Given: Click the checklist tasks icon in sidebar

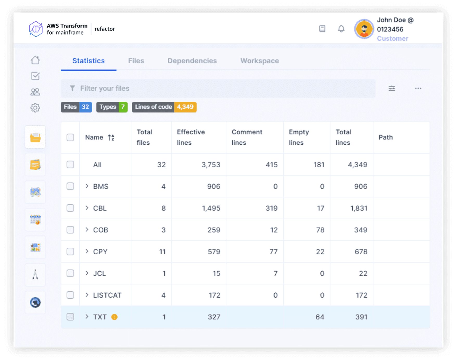Looking at the screenshot, I should pos(35,76).
